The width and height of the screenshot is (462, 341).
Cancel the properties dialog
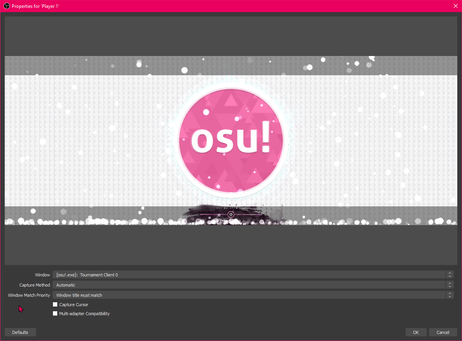(443, 332)
